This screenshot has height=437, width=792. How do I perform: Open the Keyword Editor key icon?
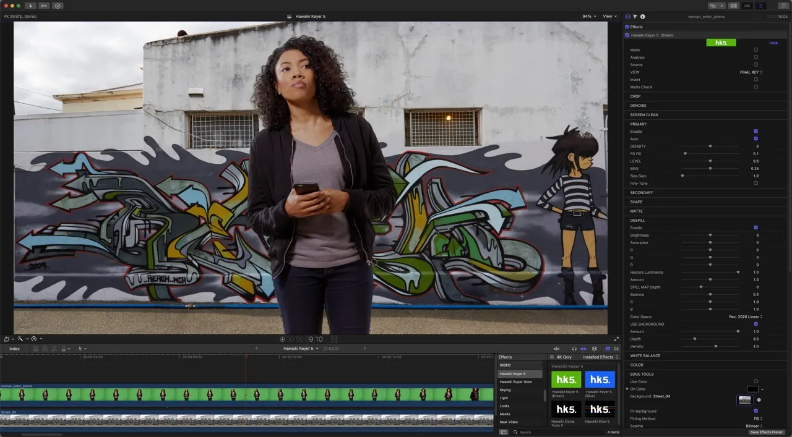point(44,6)
